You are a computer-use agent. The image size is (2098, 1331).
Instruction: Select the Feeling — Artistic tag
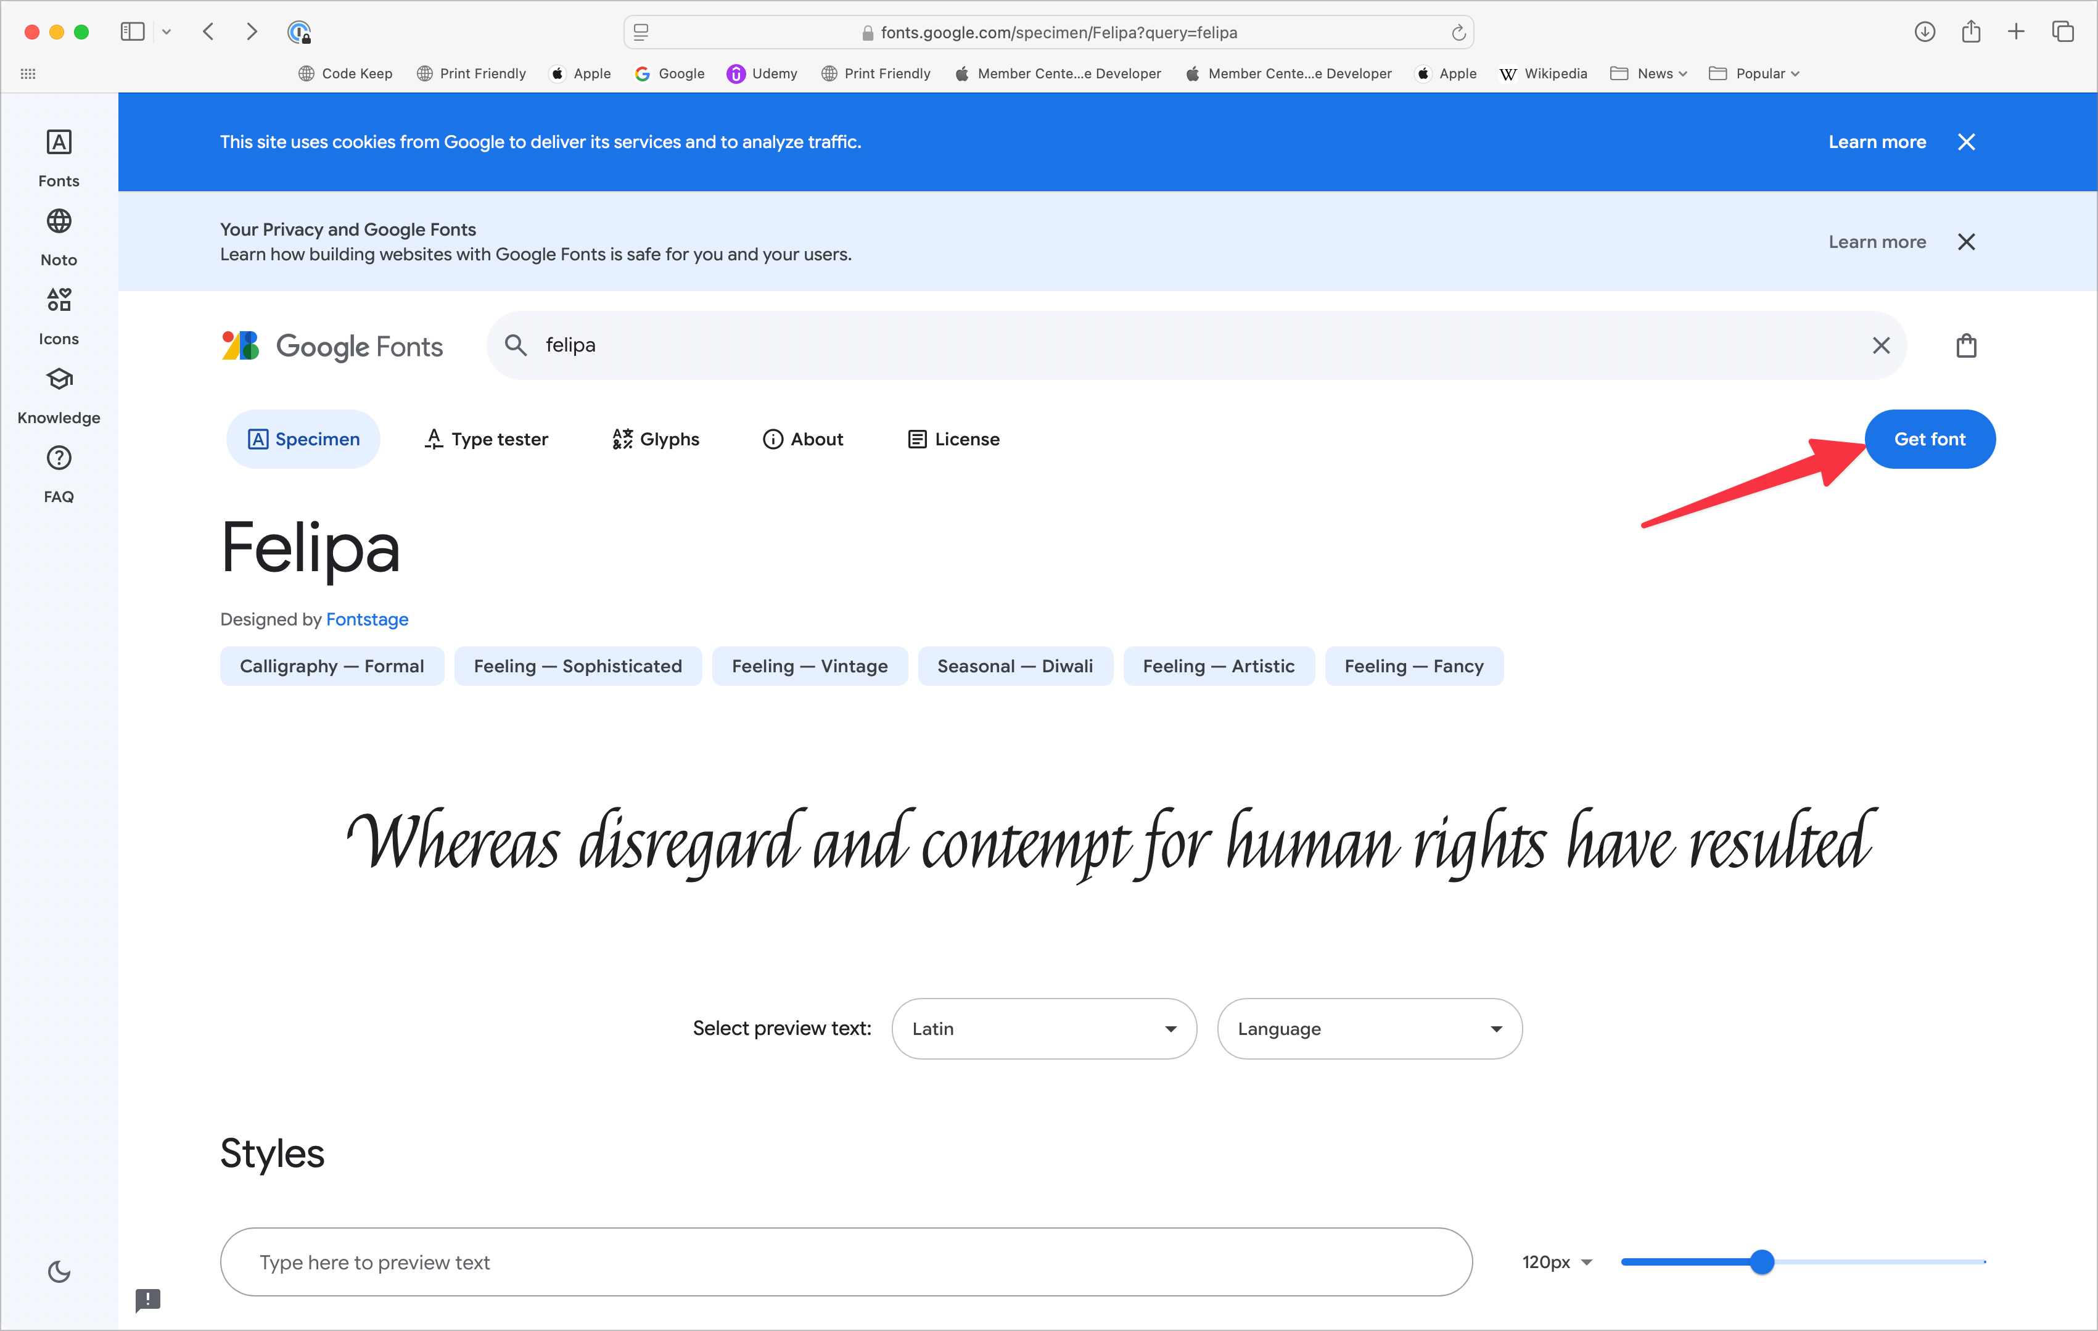(x=1218, y=667)
